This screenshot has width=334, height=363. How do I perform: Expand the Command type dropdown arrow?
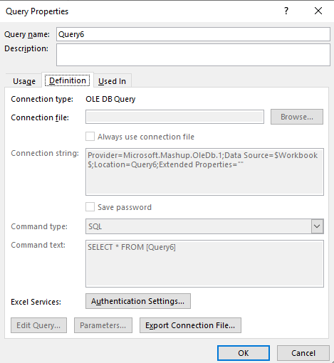point(317,226)
